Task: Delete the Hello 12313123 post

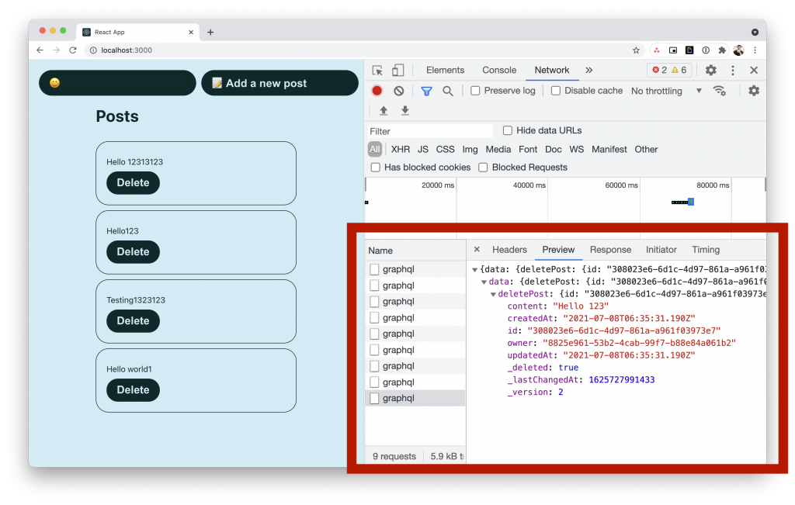Action: tap(133, 183)
